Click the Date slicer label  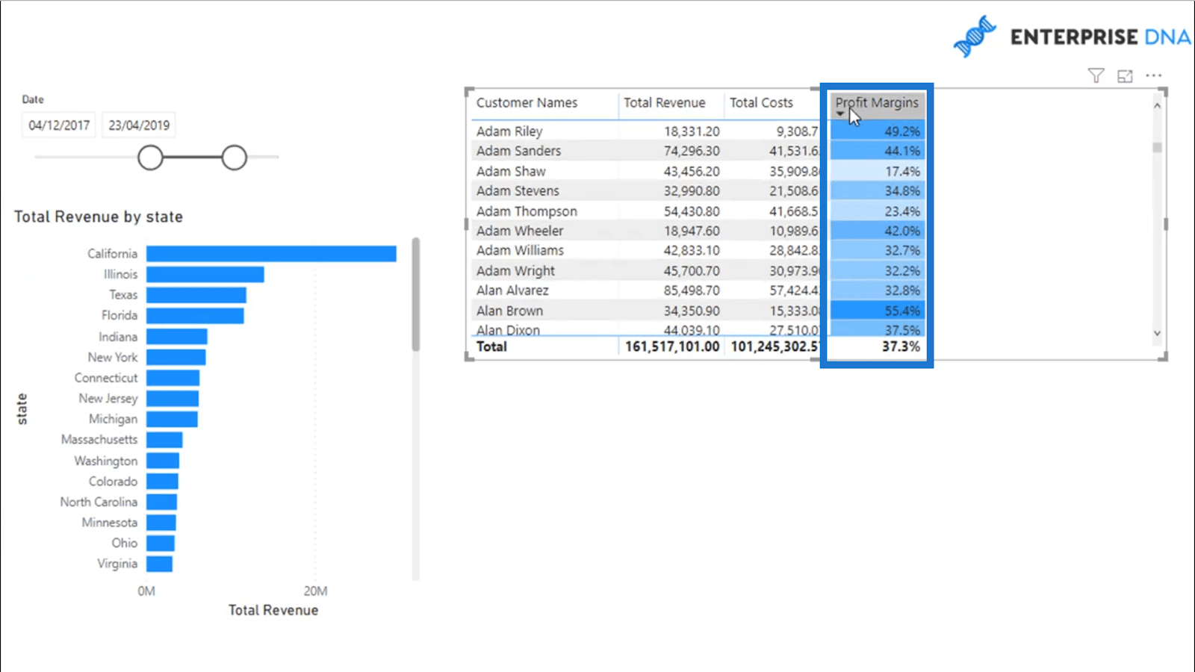[x=33, y=99]
